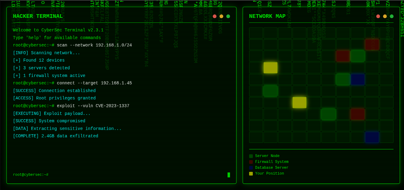The width and height of the screenshot is (404, 190).
Task: Click the Server Node legend swatch
Action: point(251,156)
